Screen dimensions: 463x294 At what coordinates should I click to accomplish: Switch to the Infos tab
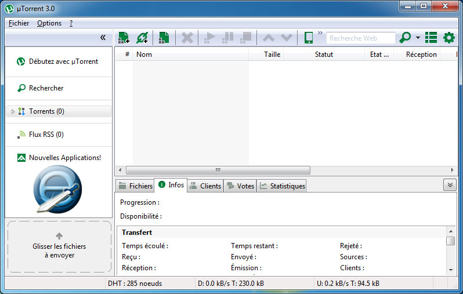point(171,185)
